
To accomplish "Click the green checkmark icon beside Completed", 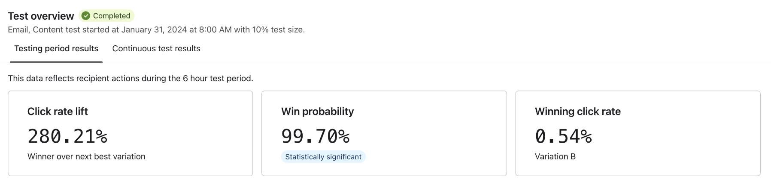I will [86, 16].
